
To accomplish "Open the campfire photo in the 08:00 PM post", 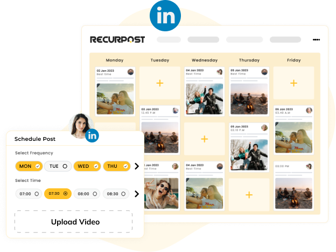I will click(293, 193).
